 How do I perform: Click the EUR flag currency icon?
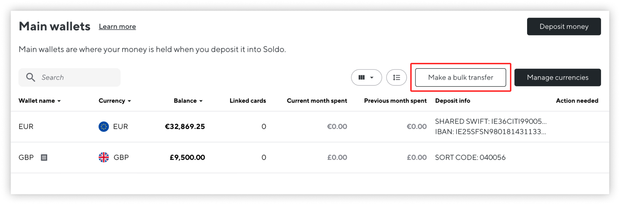point(104,126)
